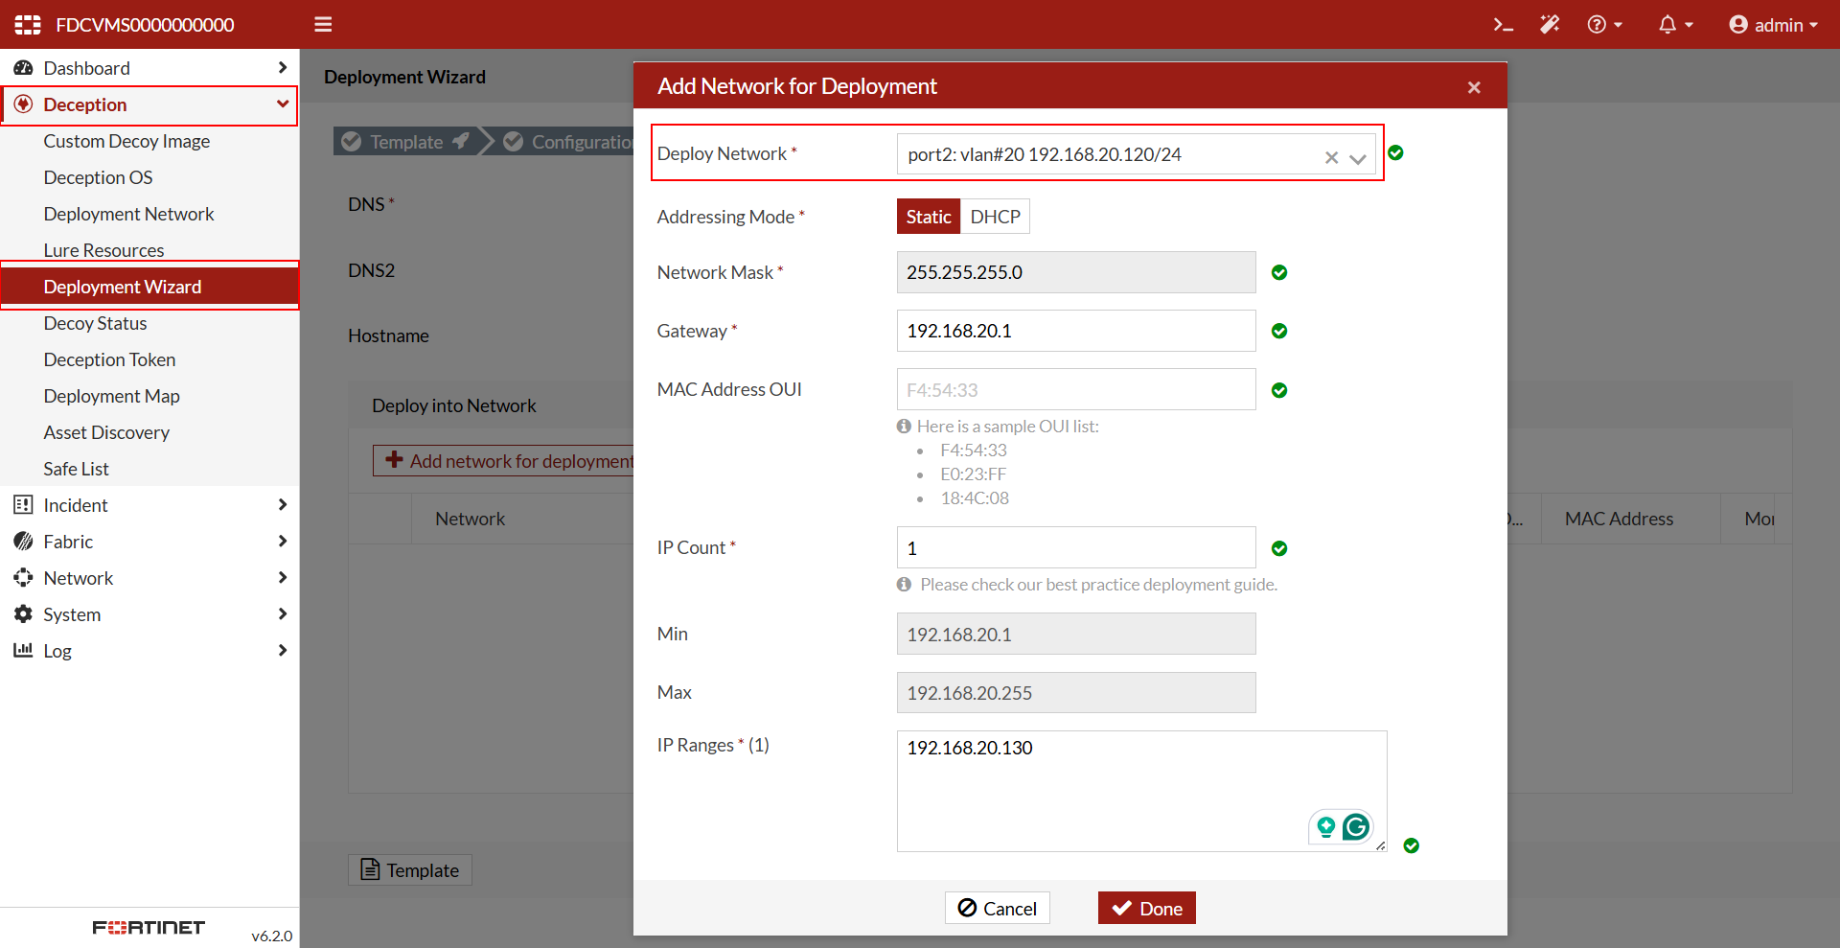The width and height of the screenshot is (1840, 948).
Task: Open the CLI console icon in top bar
Action: pyautogui.click(x=1503, y=24)
